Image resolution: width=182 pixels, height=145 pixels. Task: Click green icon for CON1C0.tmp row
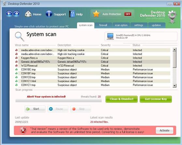tap(17, 77)
